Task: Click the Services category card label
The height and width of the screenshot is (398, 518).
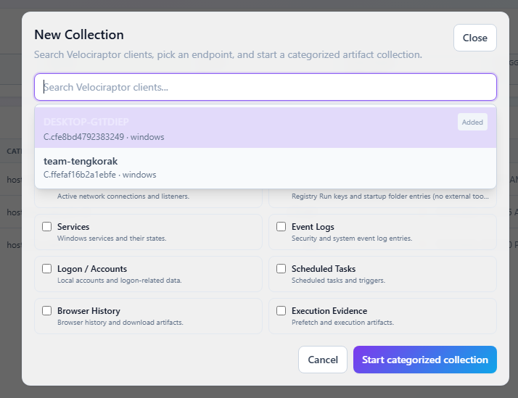Action: click(x=73, y=227)
